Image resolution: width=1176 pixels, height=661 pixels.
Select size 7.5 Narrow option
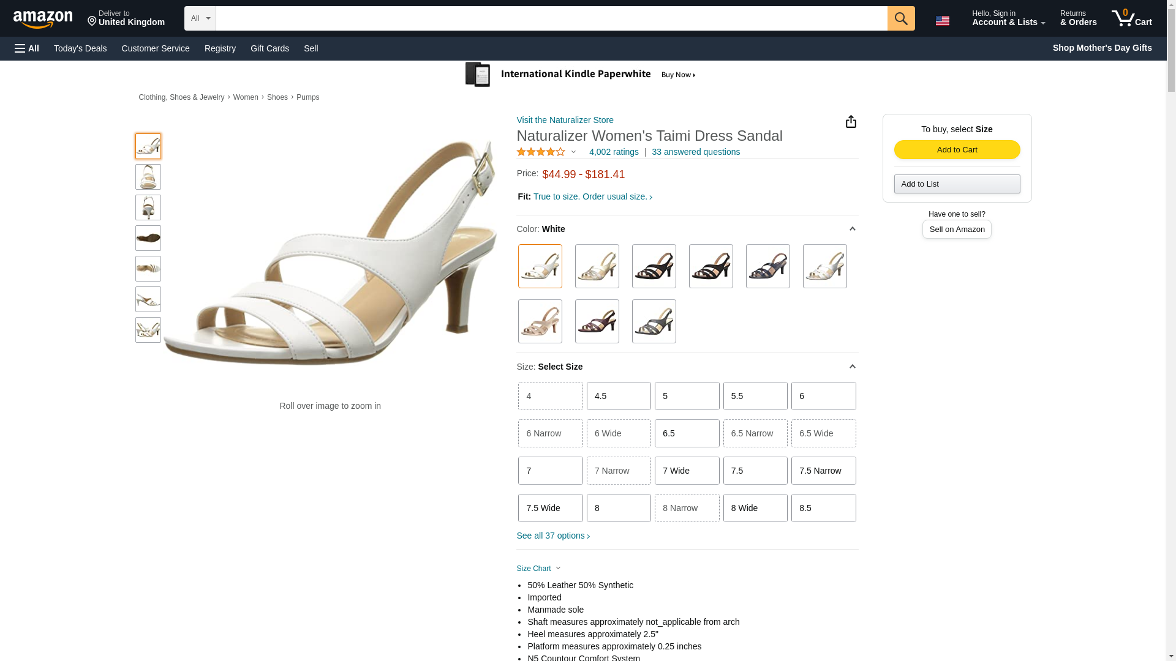(823, 471)
